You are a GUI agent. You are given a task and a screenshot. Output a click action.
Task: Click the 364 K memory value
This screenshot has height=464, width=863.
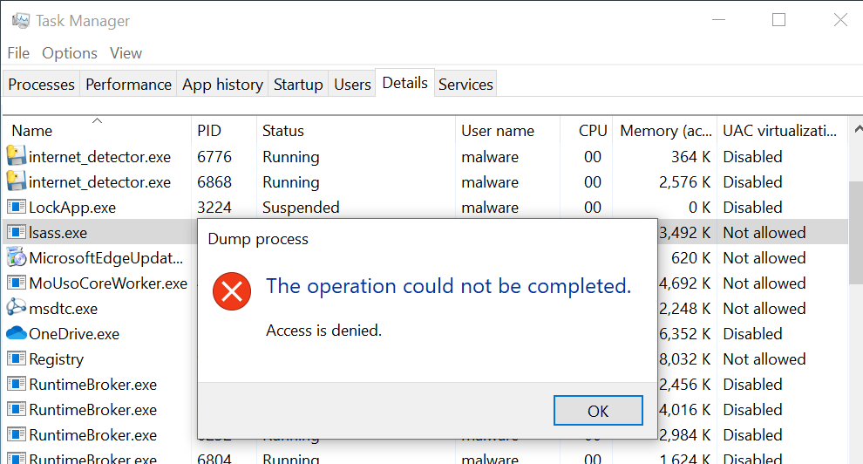690,157
